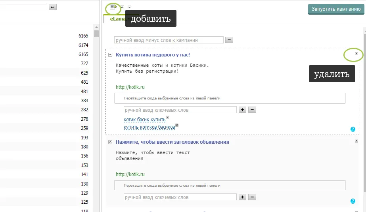Collapse the Купить котика недорого ad block
Screen dimensions: 366x212
[x=110, y=55]
